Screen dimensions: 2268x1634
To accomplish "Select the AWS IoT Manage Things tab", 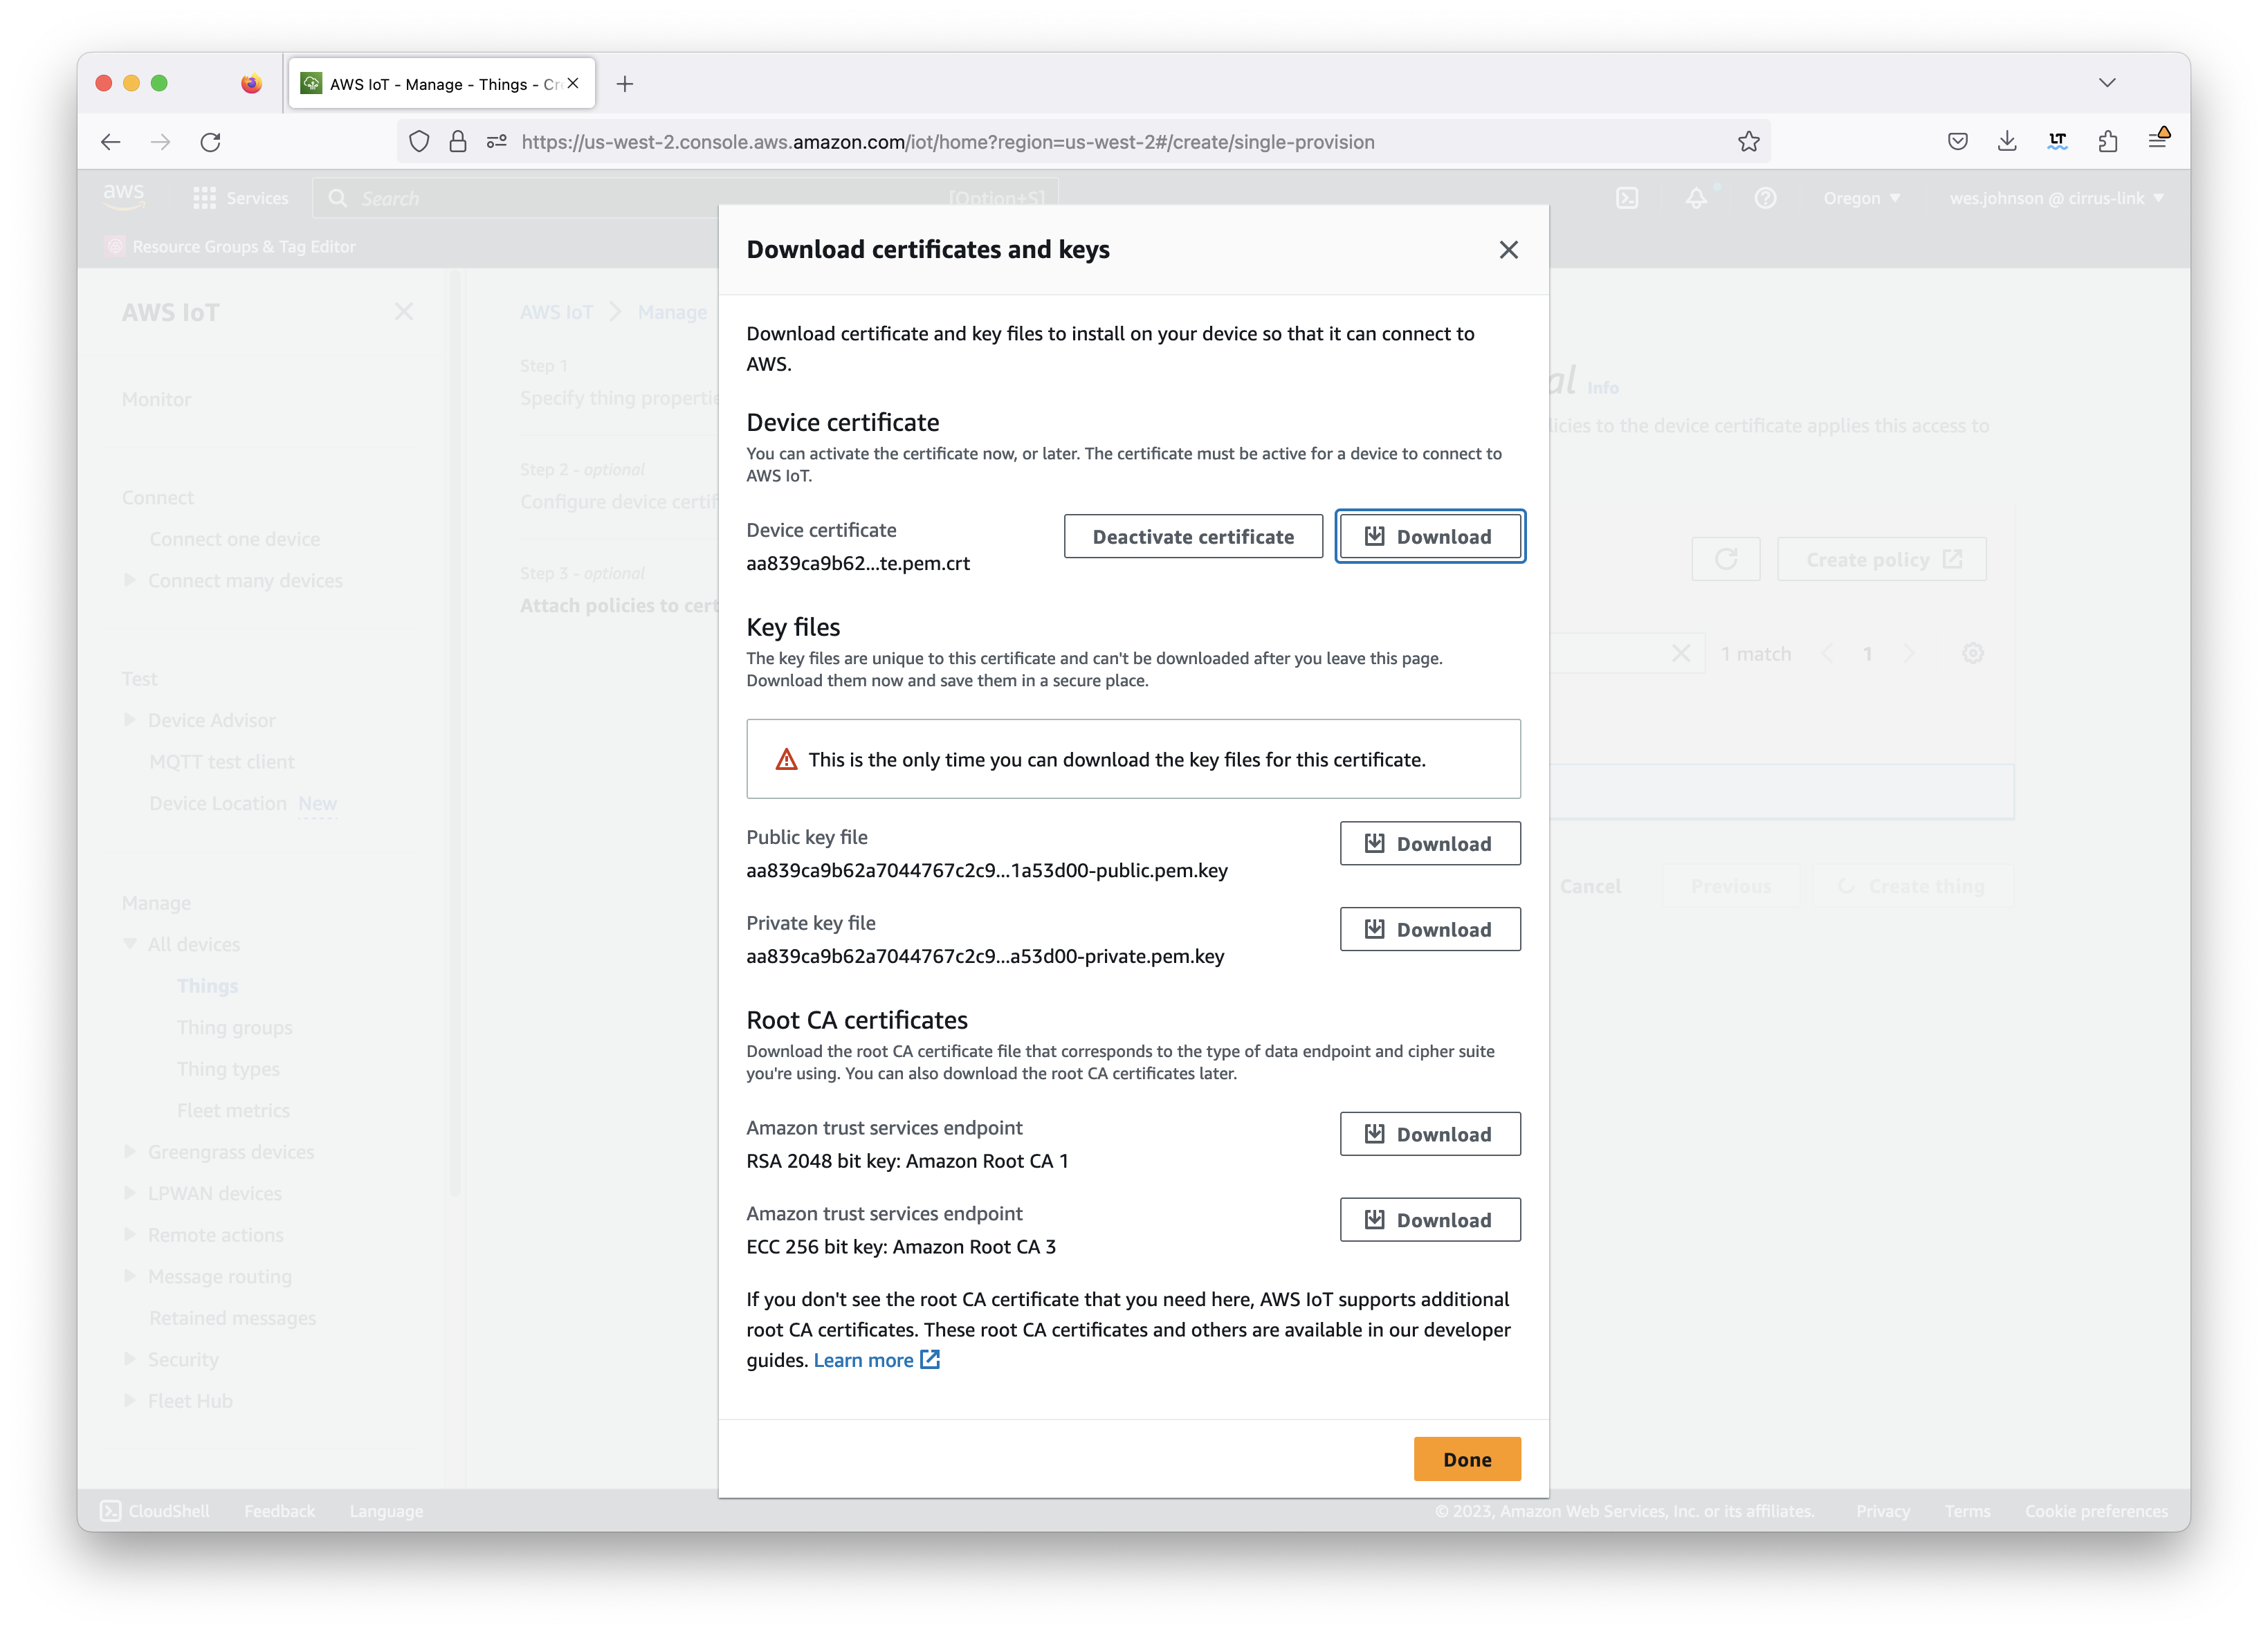I will (x=442, y=84).
